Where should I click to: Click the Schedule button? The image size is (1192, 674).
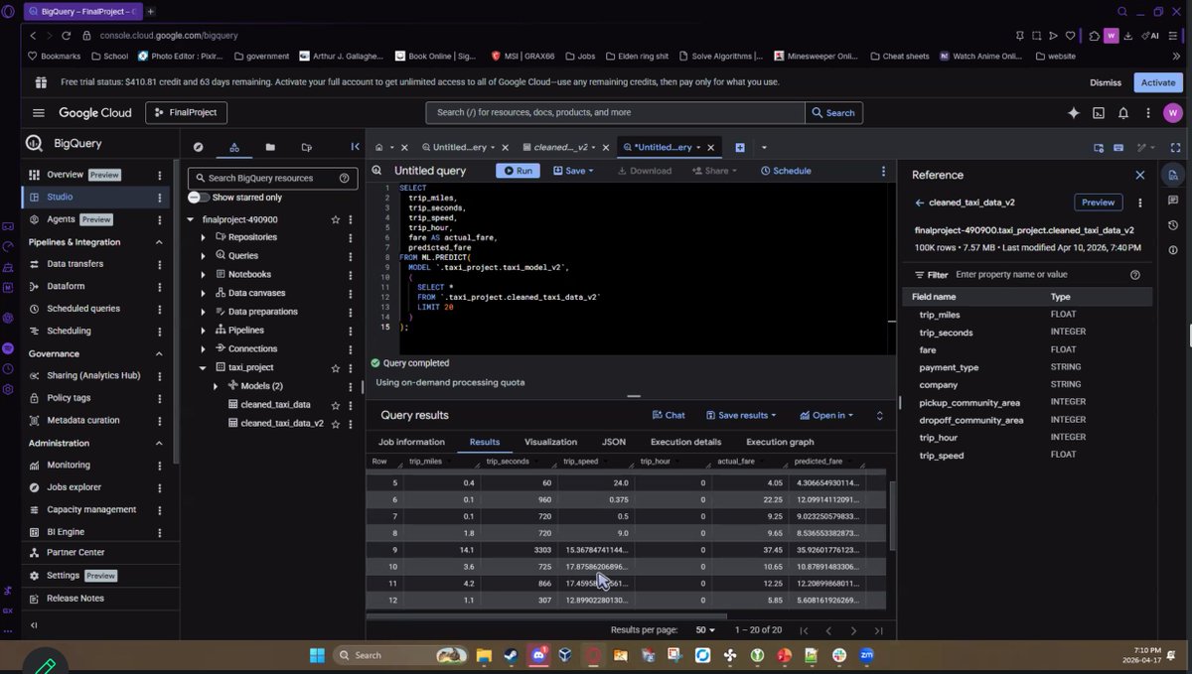point(786,171)
